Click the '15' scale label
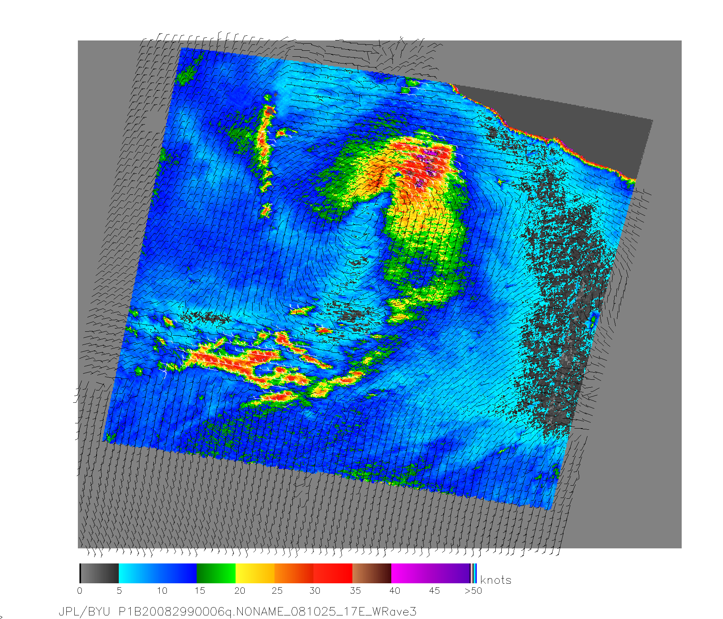This screenshot has height=619, width=723. (x=199, y=591)
